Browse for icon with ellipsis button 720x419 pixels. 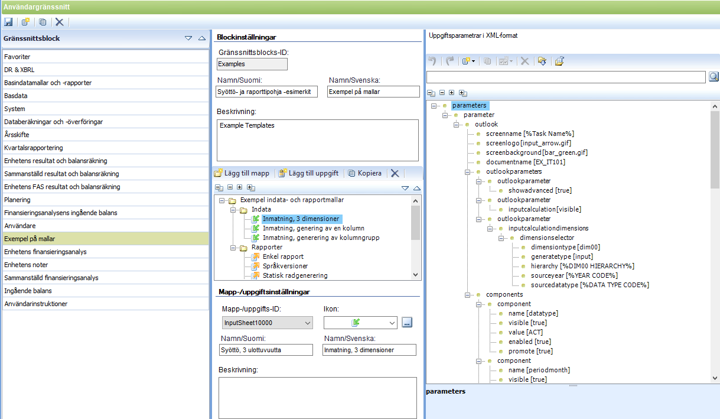[x=406, y=323]
